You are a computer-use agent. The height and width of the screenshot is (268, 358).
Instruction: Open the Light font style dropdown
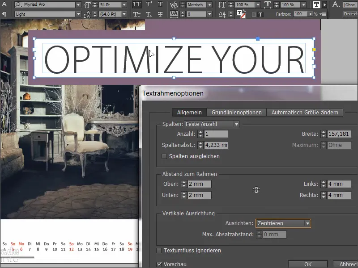78,14
